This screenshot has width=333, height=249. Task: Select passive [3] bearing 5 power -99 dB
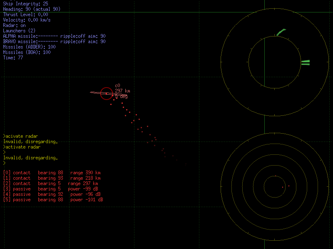coord(51,189)
